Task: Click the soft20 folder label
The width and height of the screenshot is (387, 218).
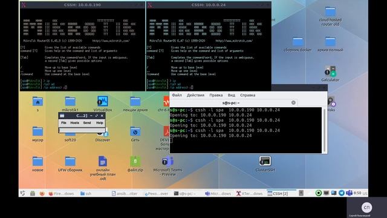Action: tap(70, 140)
